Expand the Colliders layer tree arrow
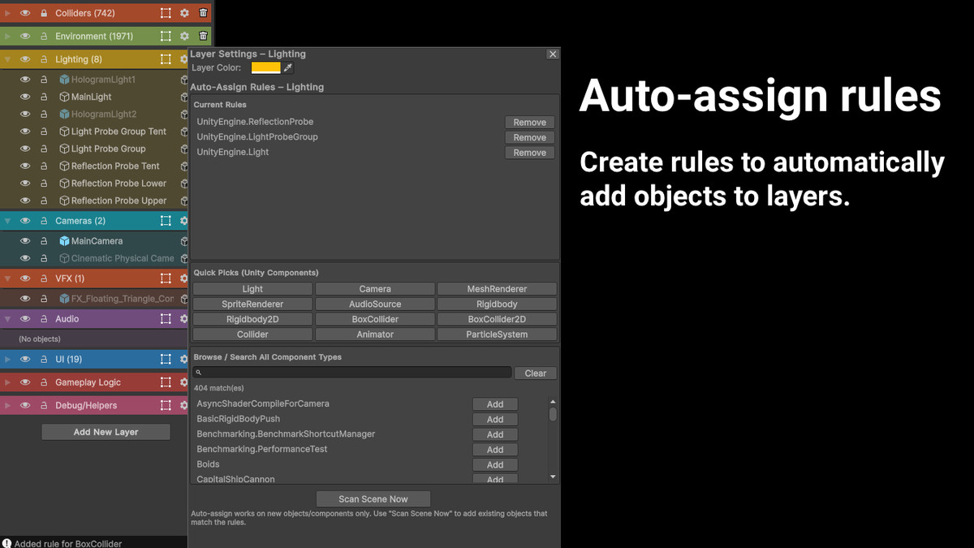 [7, 12]
